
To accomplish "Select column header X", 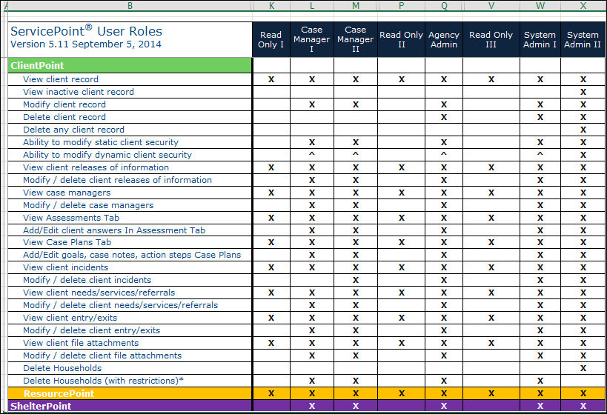I will pyautogui.click(x=583, y=5).
